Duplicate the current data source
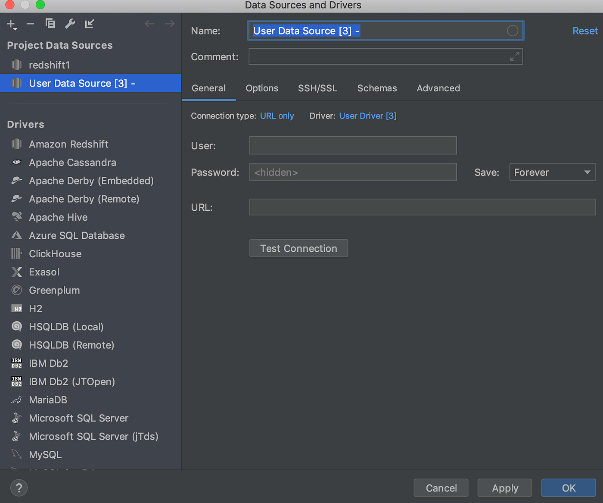The width and height of the screenshot is (603, 503). [50, 24]
